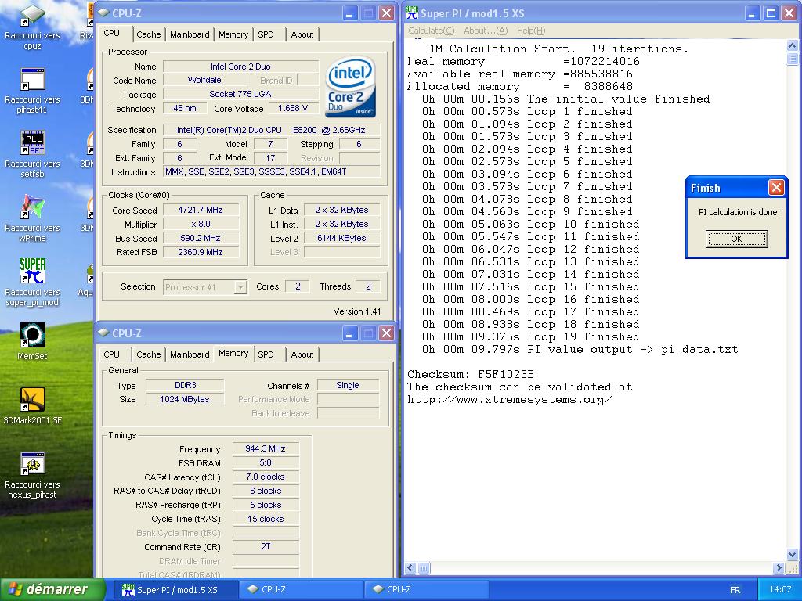The image size is (802, 601).
Task: Click the CAS# Latency 7.0 clocks value
Action: pyautogui.click(x=266, y=477)
